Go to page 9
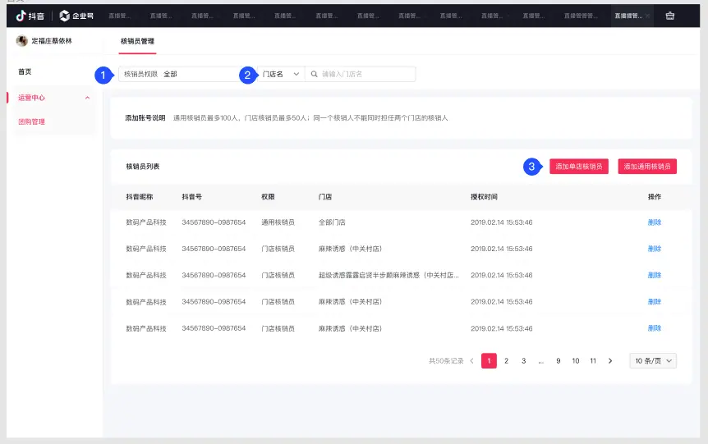Viewport: 708px width, 444px height. [558, 361]
